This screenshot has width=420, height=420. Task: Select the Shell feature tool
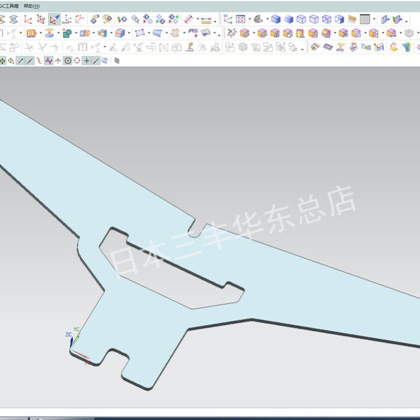click(x=102, y=33)
